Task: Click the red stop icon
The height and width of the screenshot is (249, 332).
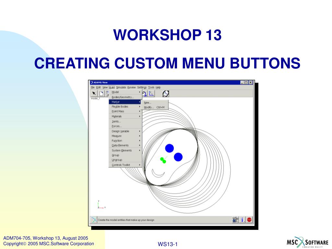Action: [x=249, y=220]
